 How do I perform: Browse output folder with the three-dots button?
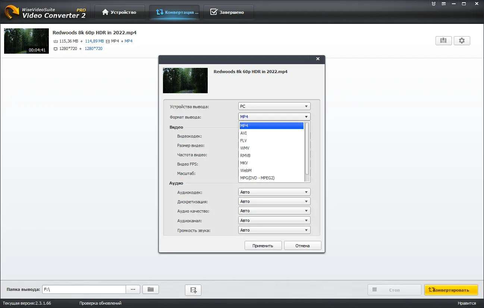pos(133,289)
